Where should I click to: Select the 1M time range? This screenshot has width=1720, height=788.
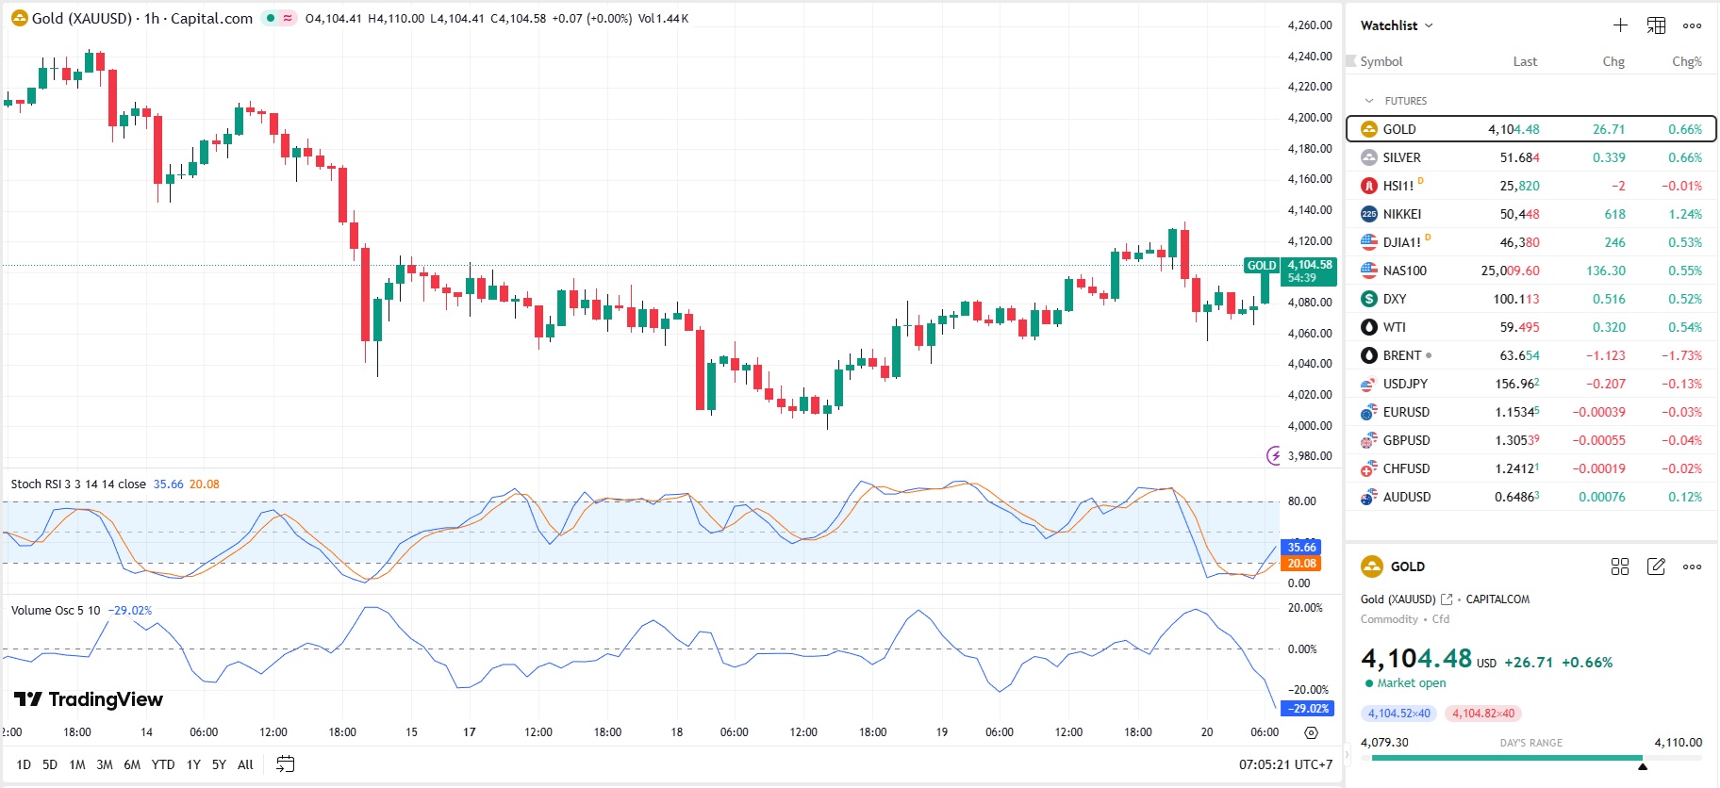click(77, 764)
